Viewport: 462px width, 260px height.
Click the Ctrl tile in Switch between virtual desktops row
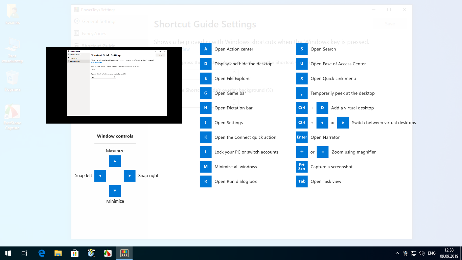[x=302, y=123]
